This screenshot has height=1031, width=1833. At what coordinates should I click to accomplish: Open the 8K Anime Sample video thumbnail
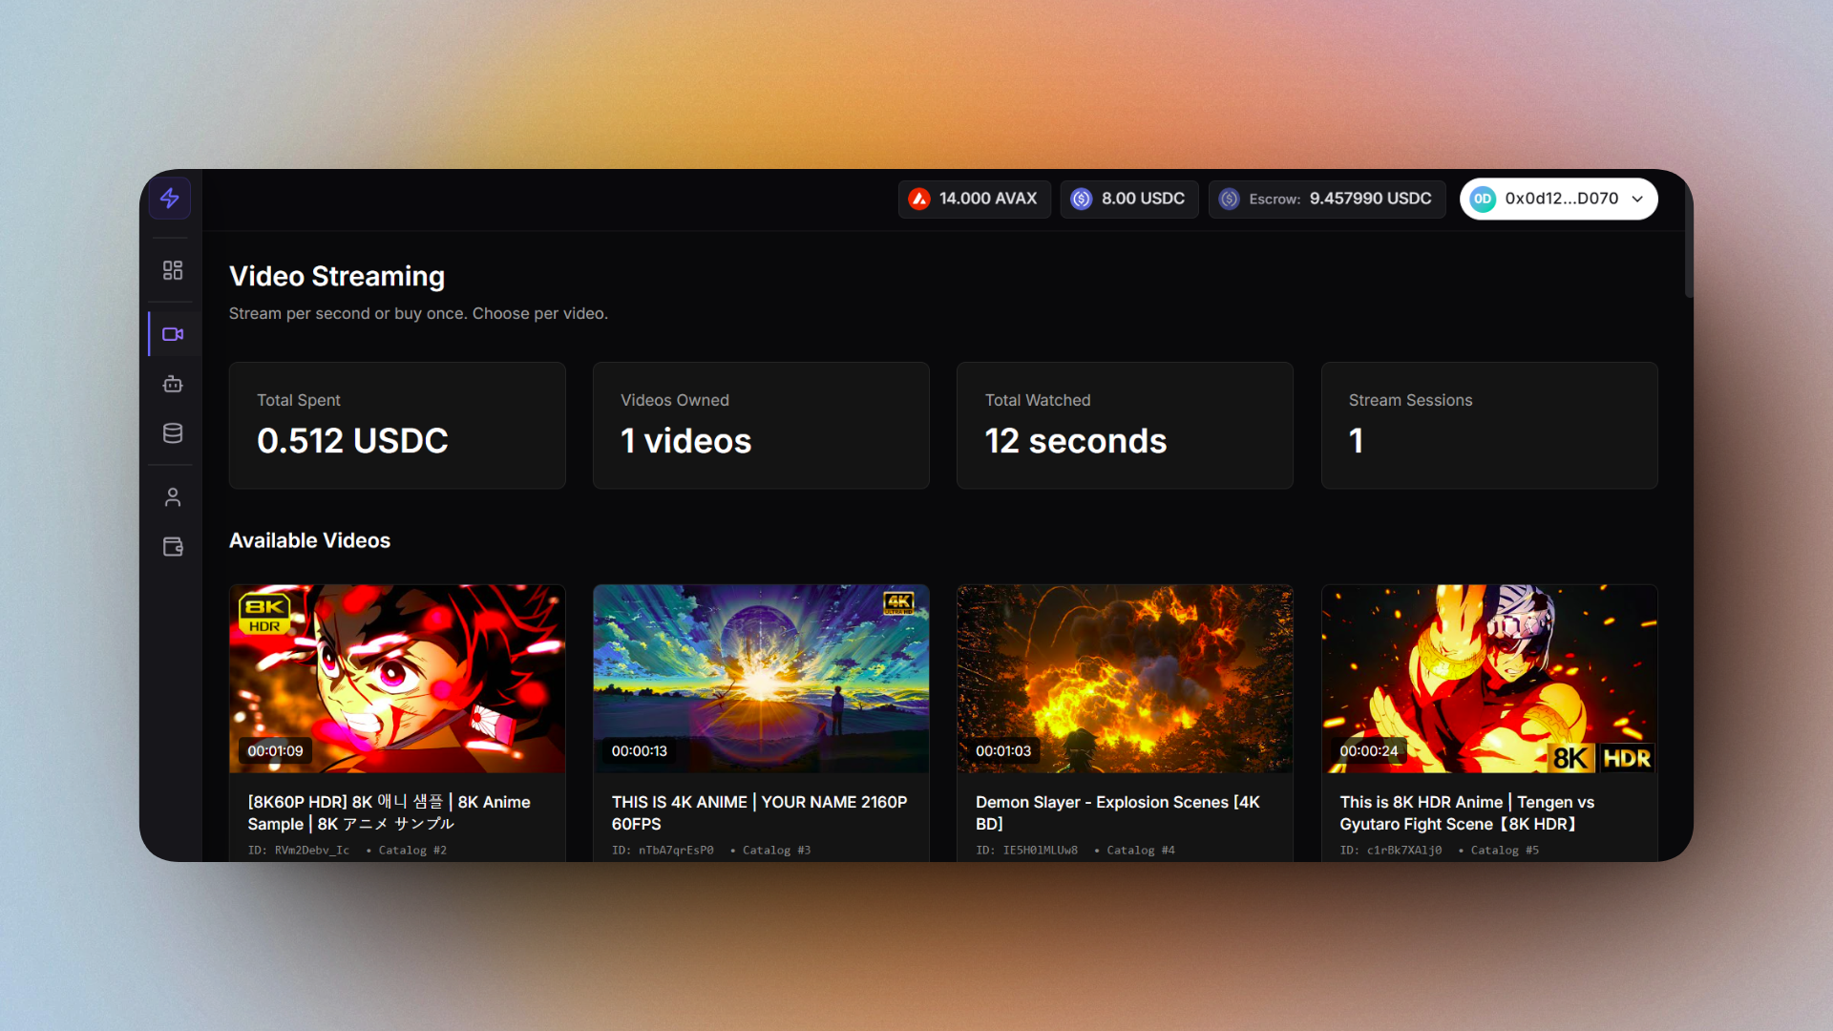click(x=397, y=678)
